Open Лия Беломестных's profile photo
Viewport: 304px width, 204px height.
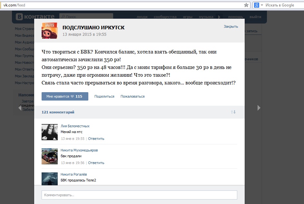click(50, 132)
